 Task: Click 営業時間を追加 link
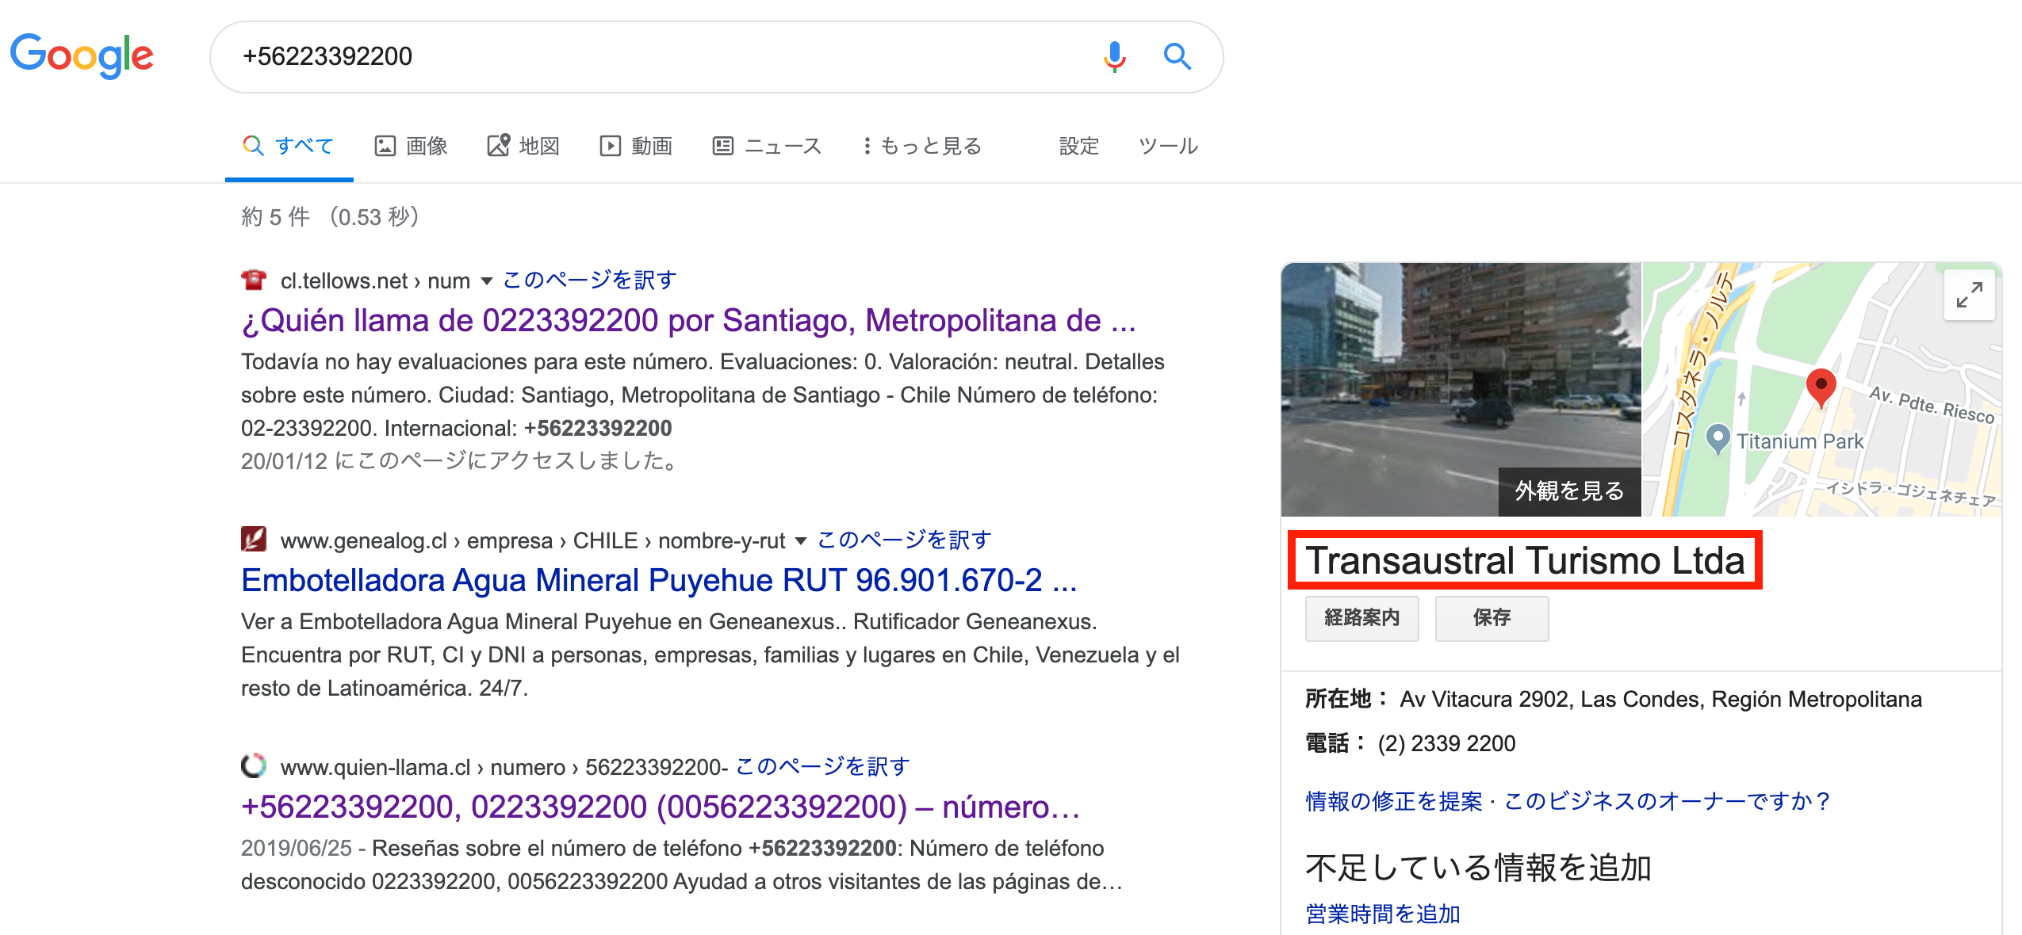[x=1383, y=914]
